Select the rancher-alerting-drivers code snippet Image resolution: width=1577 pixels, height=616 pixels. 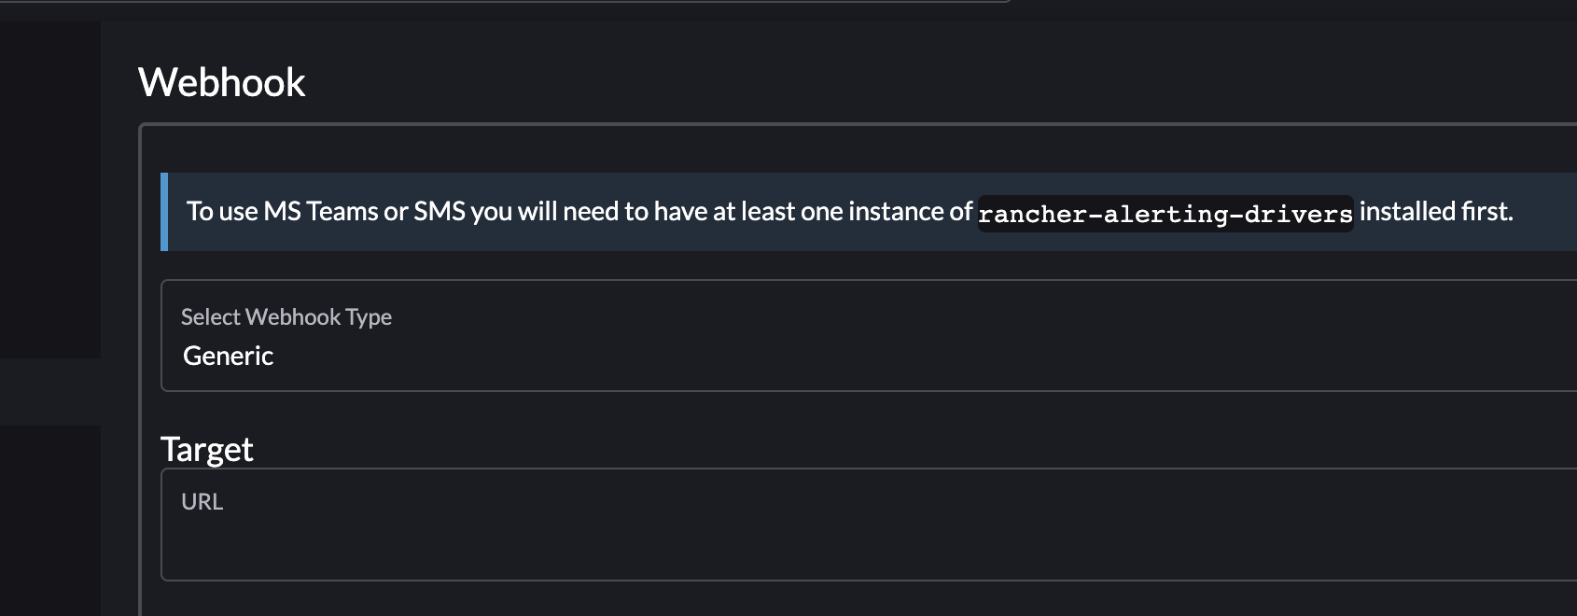point(1165,212)
